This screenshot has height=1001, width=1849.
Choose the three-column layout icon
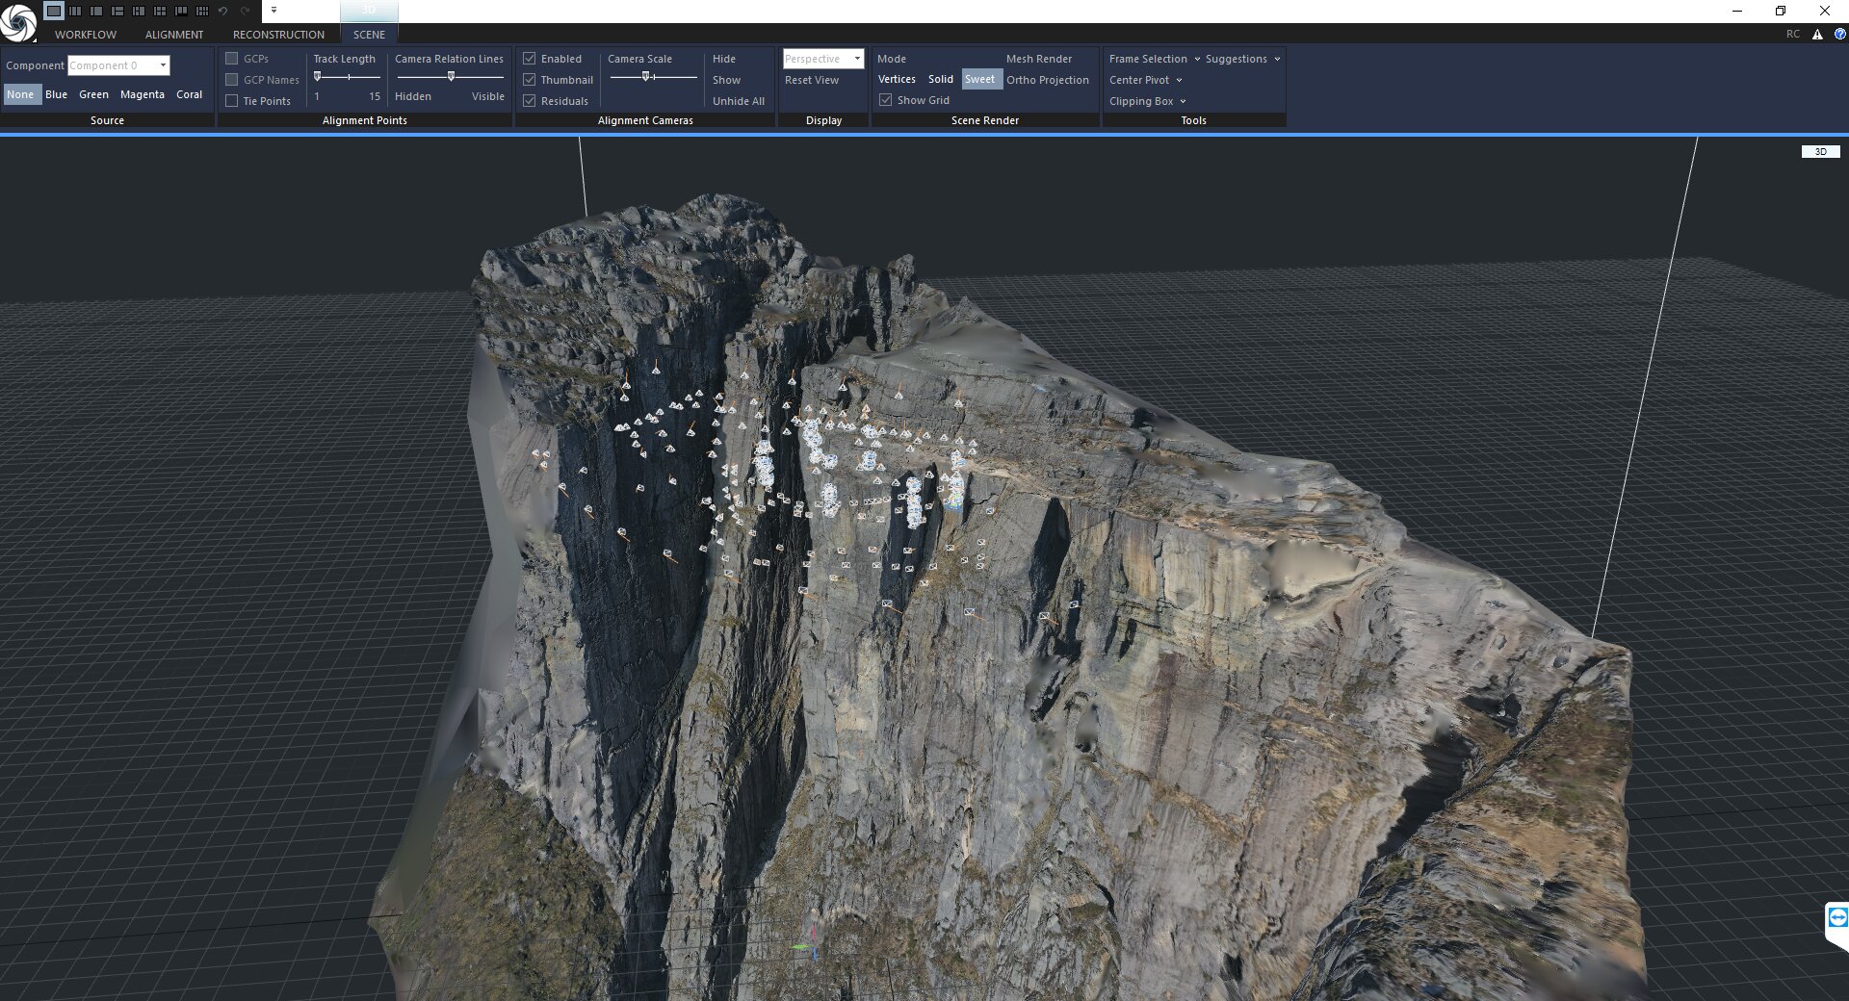click(x=75, y=11)
